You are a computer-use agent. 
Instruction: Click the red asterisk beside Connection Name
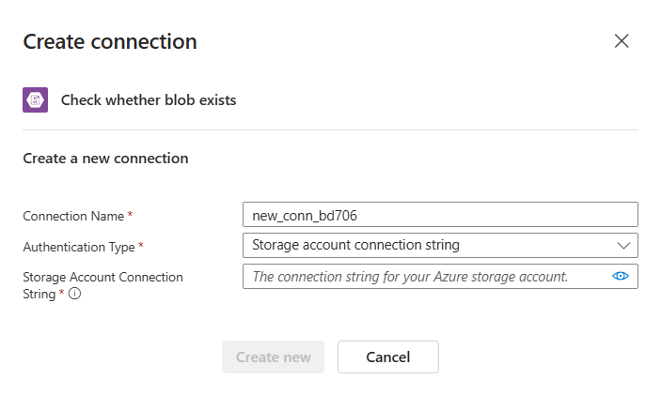[131, 215]
